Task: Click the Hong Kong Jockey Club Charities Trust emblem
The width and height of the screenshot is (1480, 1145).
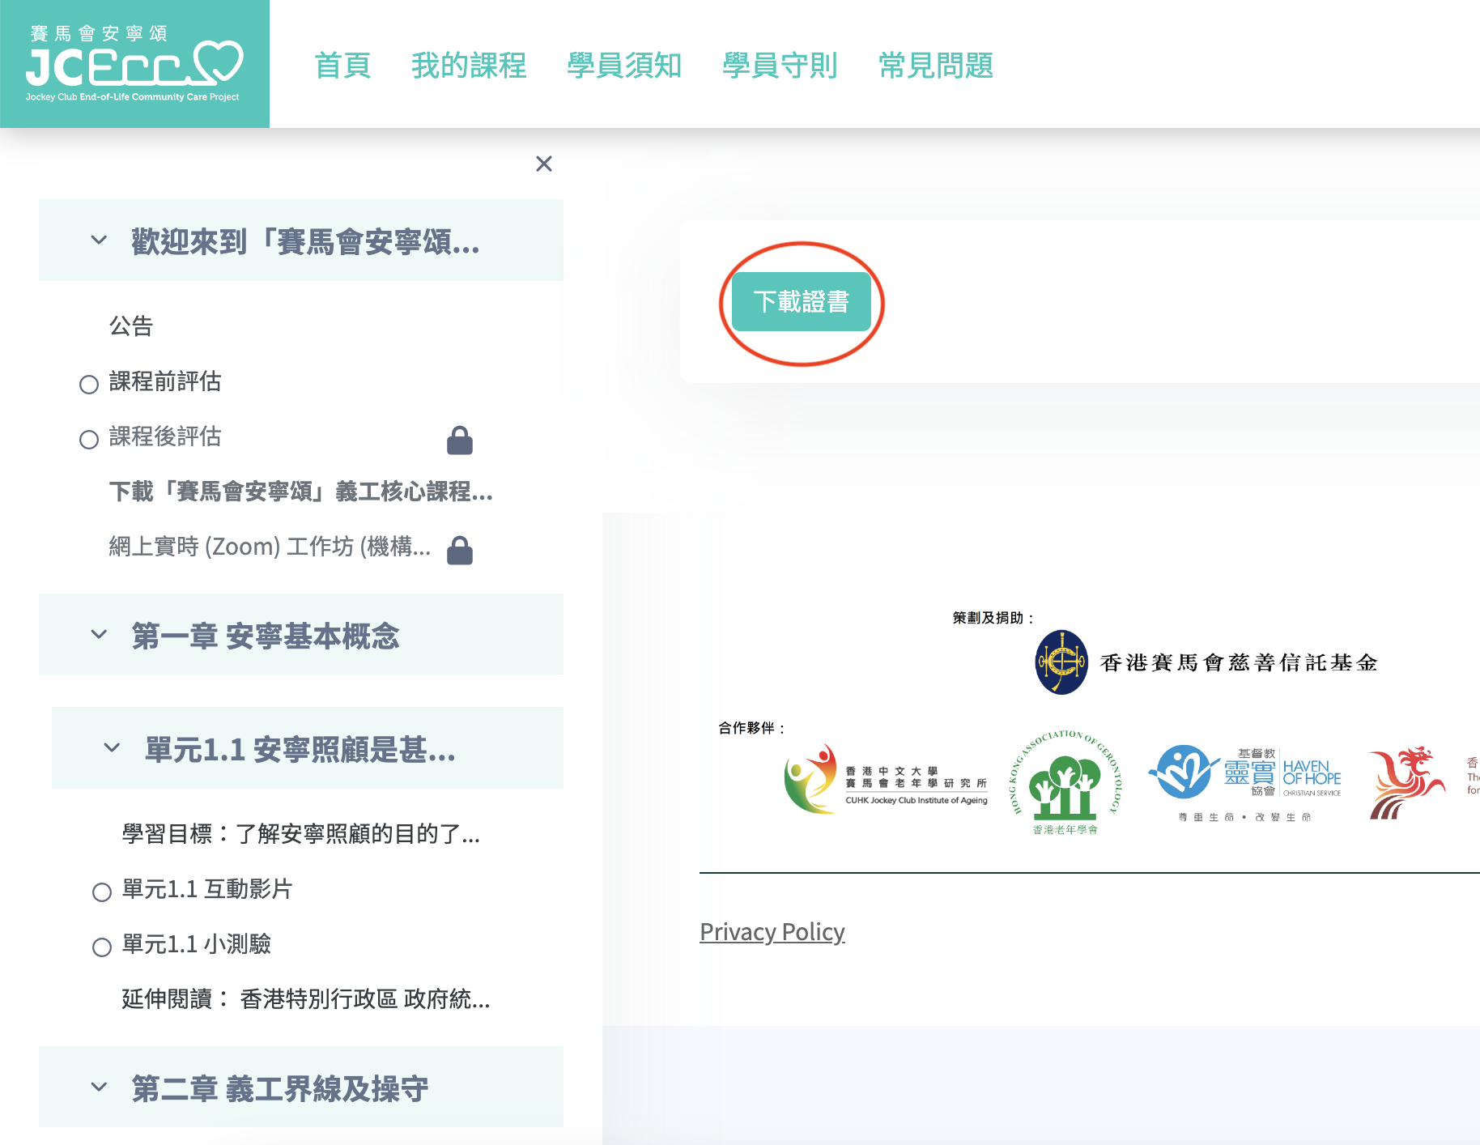Action: (1061, 662)
